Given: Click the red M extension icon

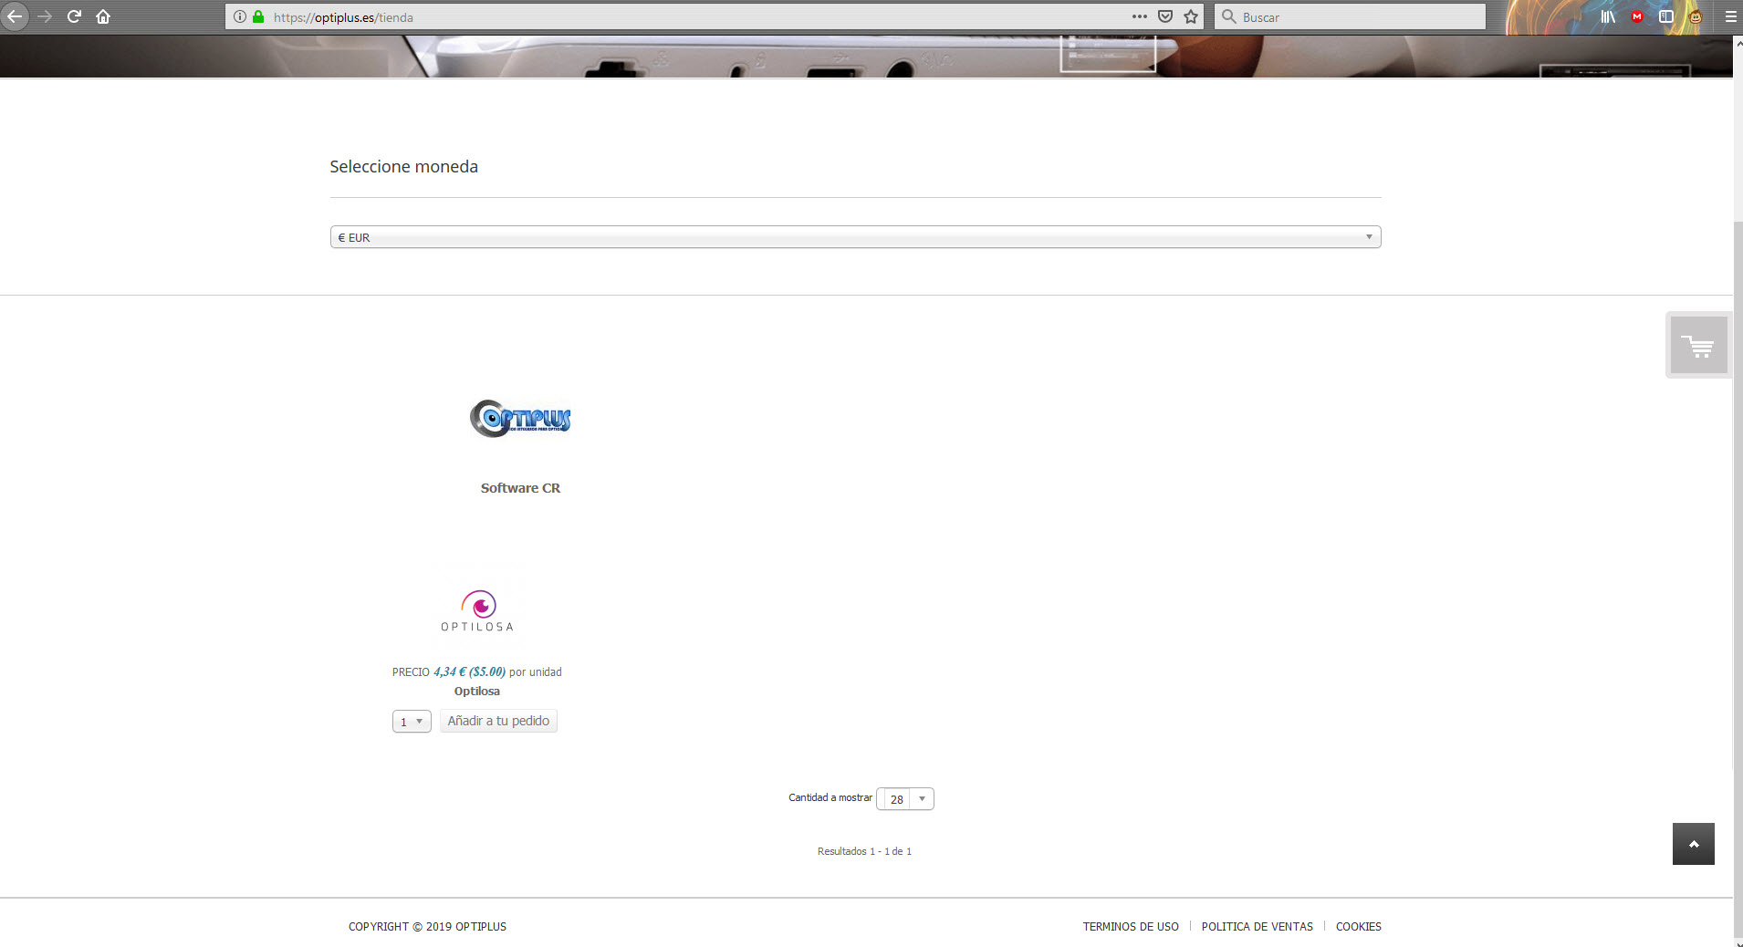Looking at the screenshot, I should click(1637, 16).
